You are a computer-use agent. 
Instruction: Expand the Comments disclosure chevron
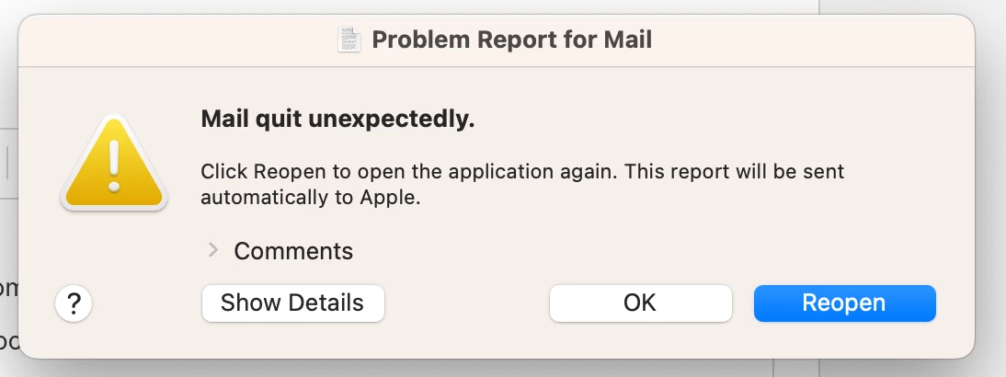pos(212,250)
